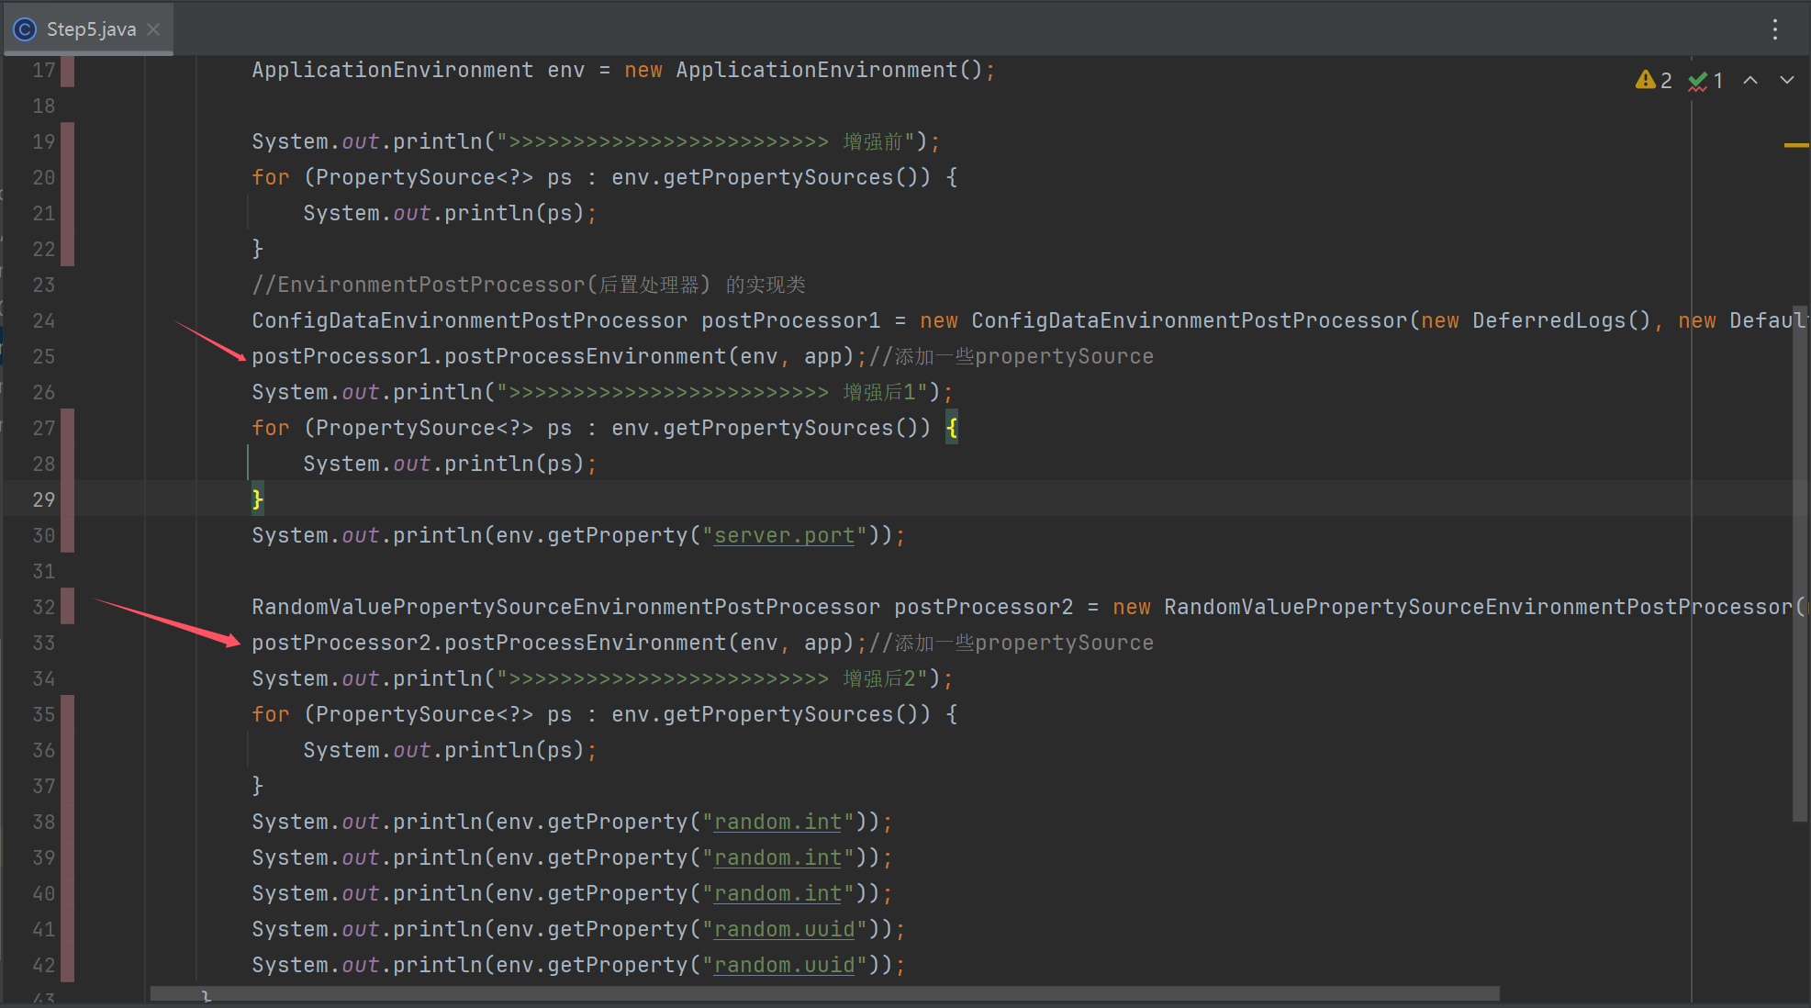The width and height of the screenshot is (1811, 1008).
Task: Click the for keyword on line 20
Action: click(271, 177)
